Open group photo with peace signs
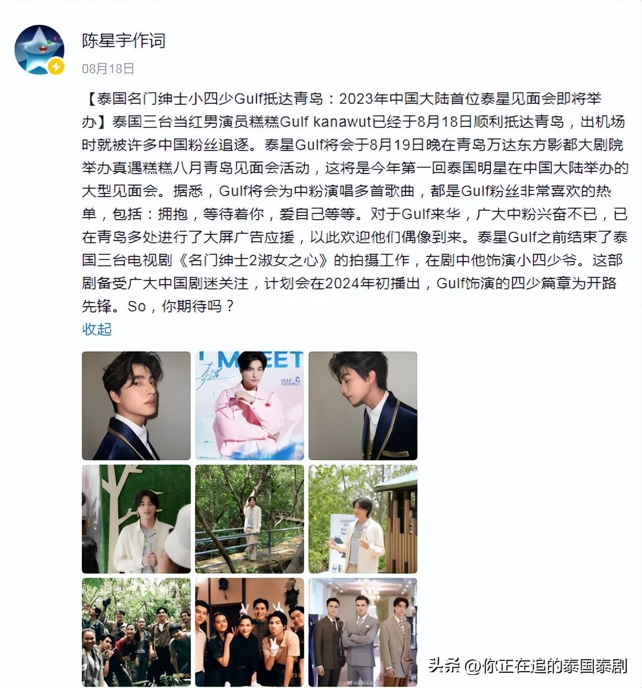642x688 pixels. 250,632
